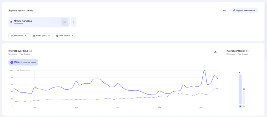Add a comparison term with the plus button
Screen dimensions: 267x117
coord(74,22)
